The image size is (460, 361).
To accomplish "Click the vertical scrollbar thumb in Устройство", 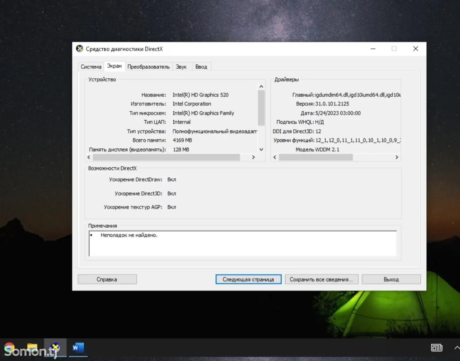I will tap(261, 108).
